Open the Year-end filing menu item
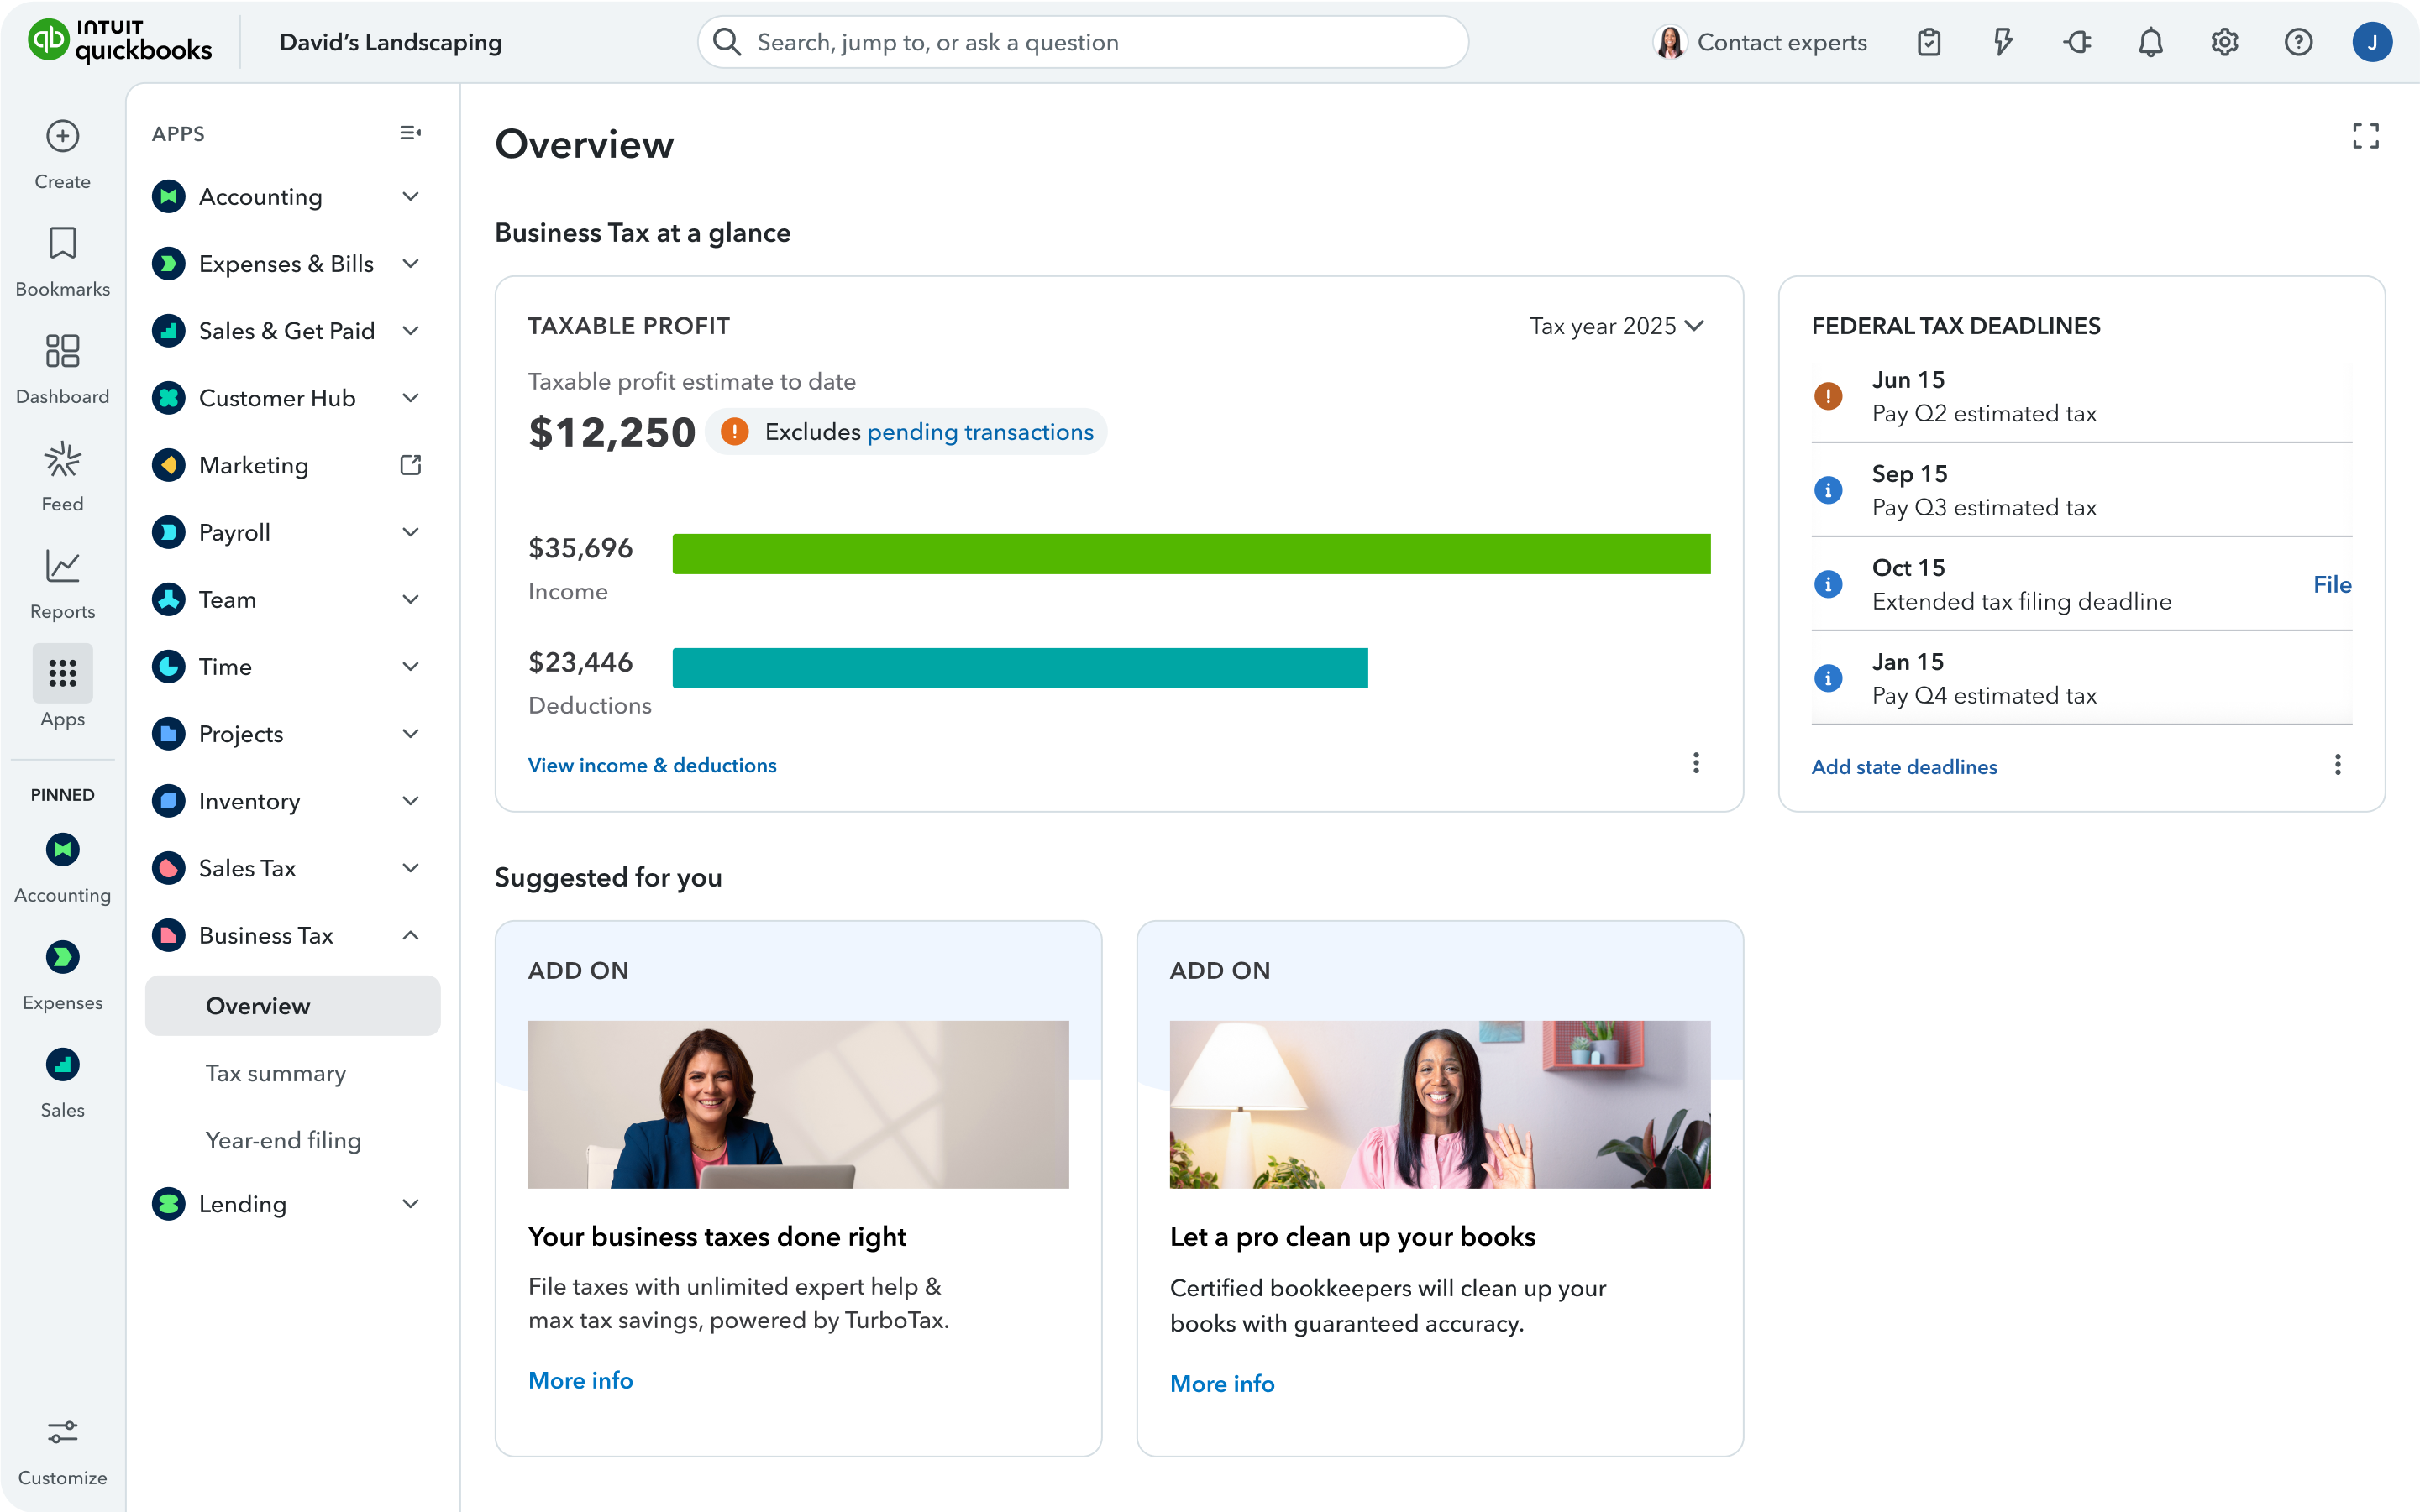Image resolution: width=2420 pixels, height=1512 pixels. click(283, 1140)
